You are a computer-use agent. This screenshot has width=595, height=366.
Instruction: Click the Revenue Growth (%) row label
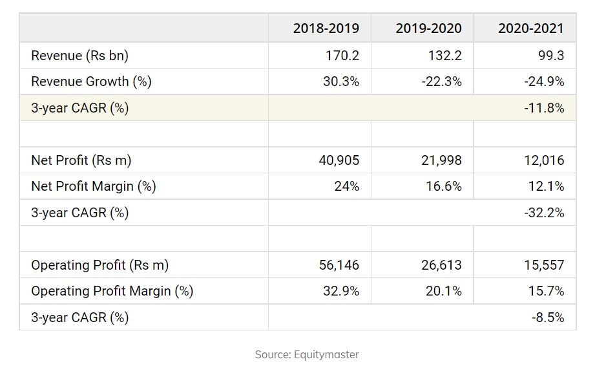tap(91, 81)
